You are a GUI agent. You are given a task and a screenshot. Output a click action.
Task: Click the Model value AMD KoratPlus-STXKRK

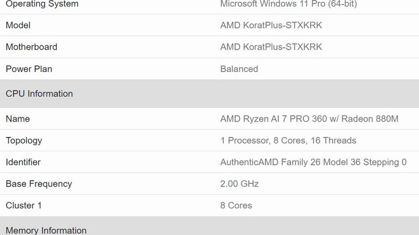click(x=271, y=25)
